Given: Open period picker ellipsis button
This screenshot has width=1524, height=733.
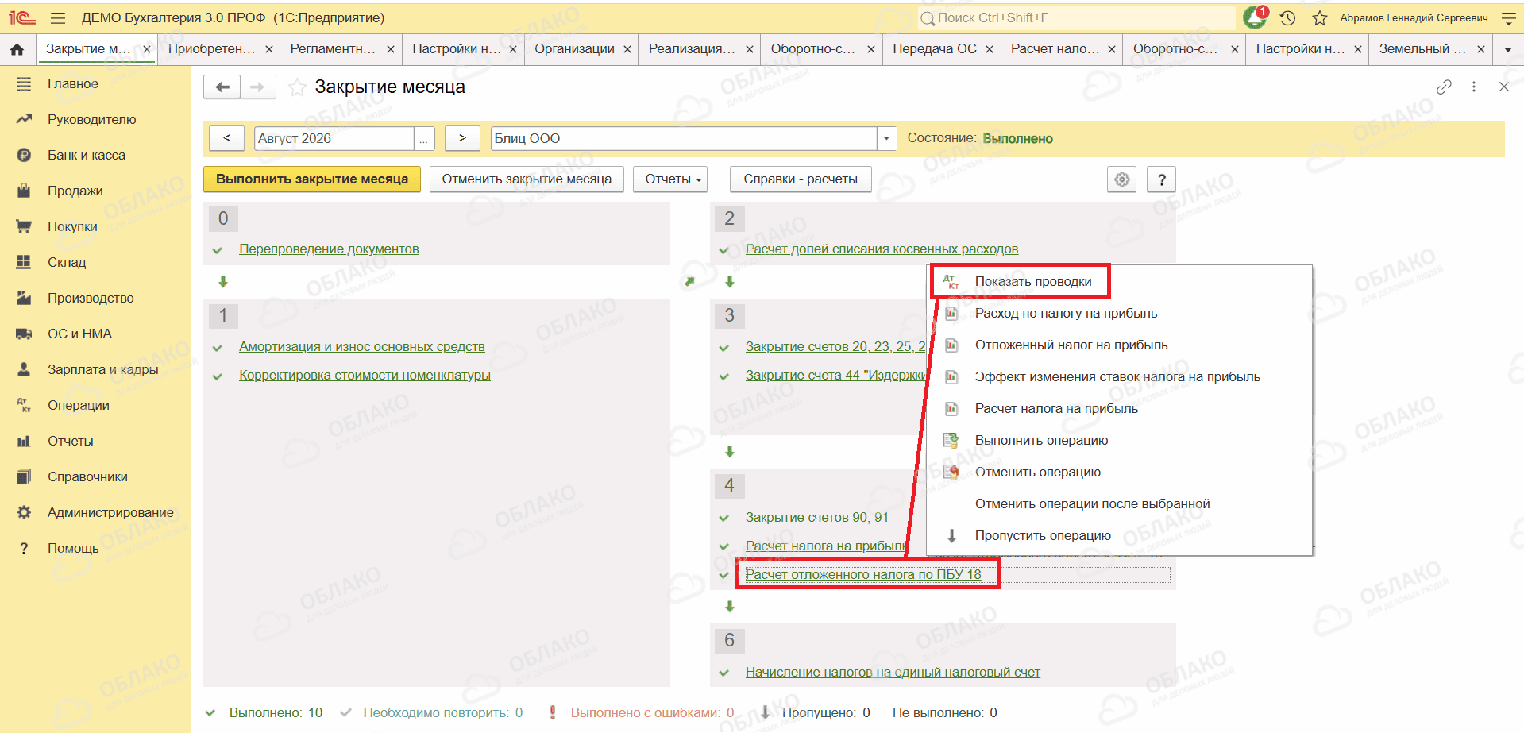Looking at the screenshot, I should 424,139.
